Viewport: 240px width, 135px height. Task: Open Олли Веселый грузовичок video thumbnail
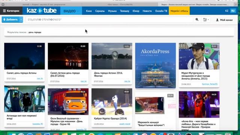68,102
